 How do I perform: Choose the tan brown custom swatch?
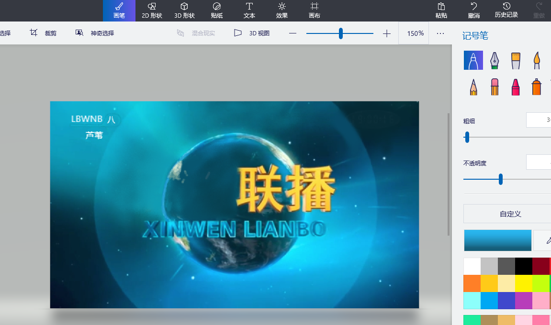point(489,320)
